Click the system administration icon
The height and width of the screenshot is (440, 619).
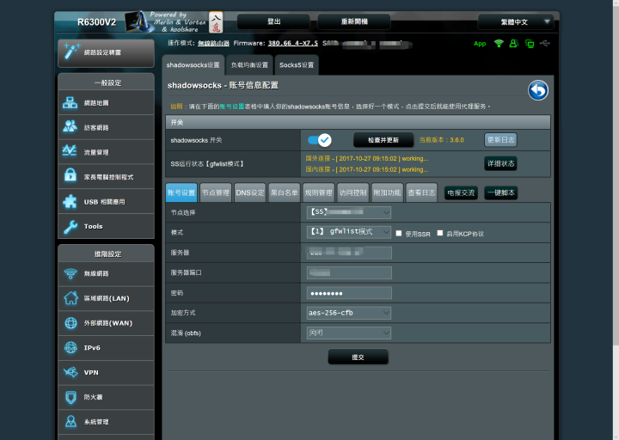pos(70,421)
